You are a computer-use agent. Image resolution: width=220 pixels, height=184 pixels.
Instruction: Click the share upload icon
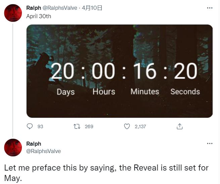179,126
